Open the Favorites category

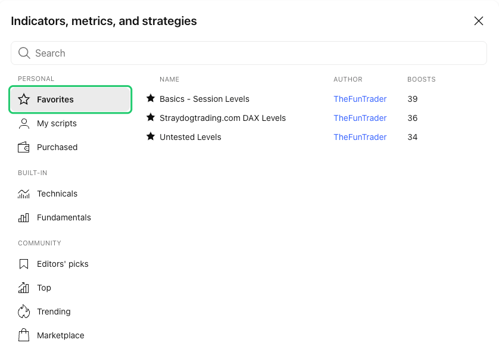click(x=70, y=99)
